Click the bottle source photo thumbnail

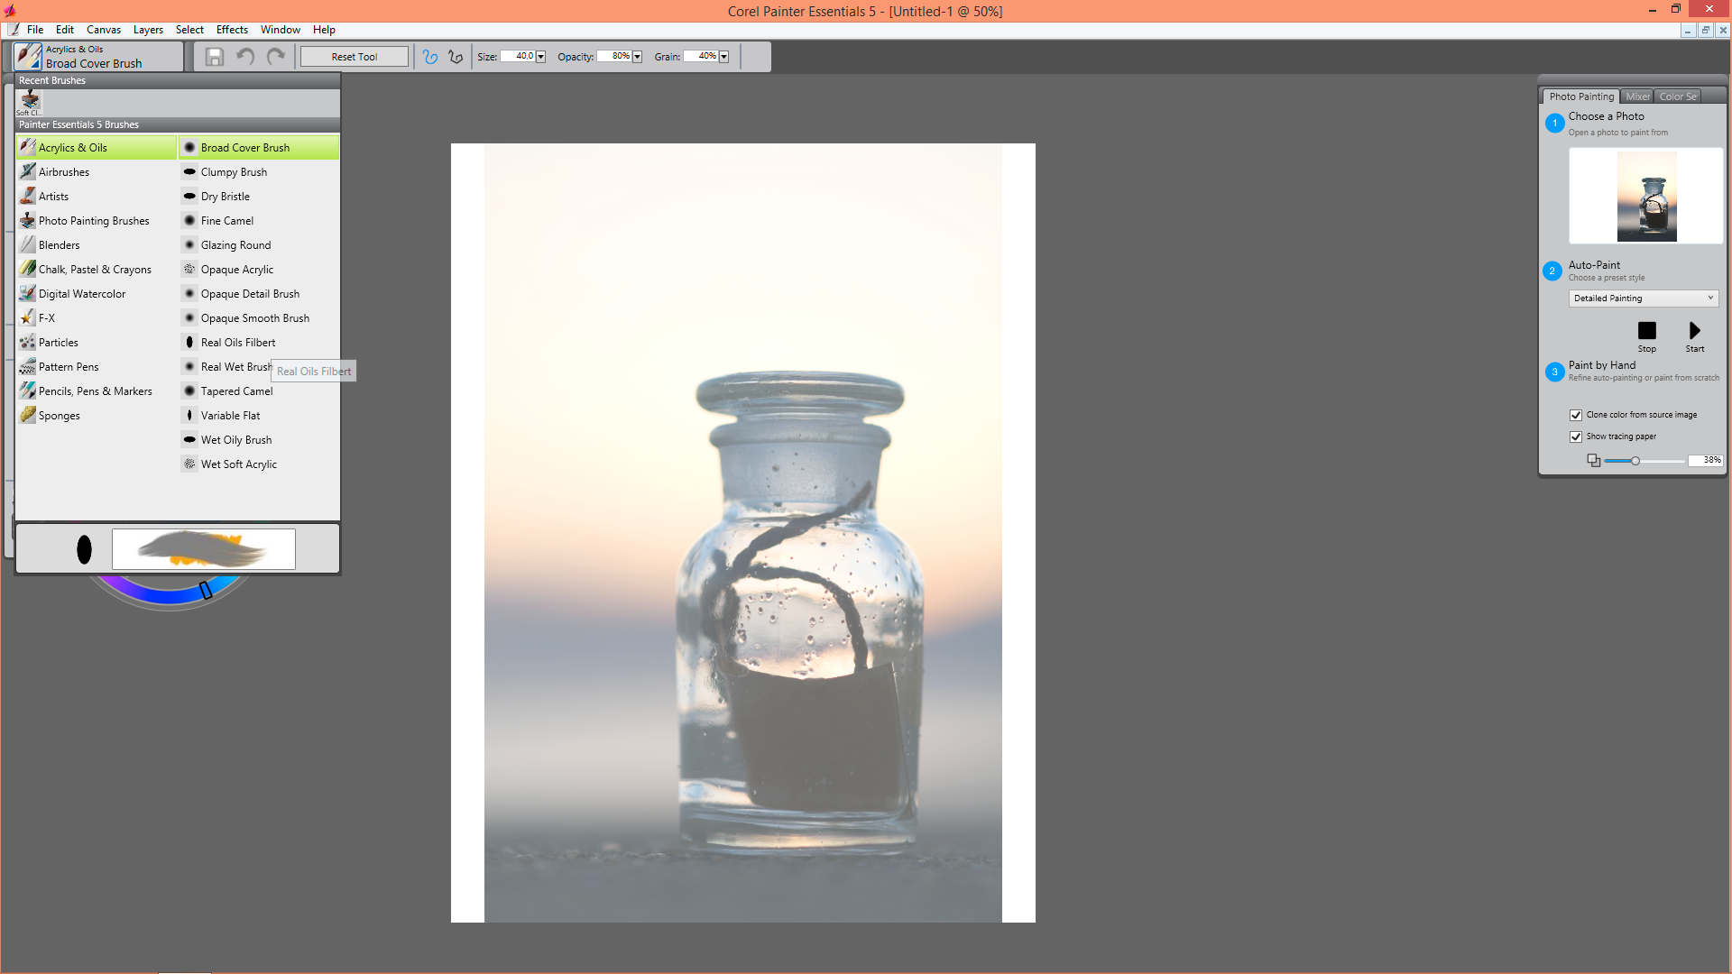pyautogui.click(x=1646, y=197)
